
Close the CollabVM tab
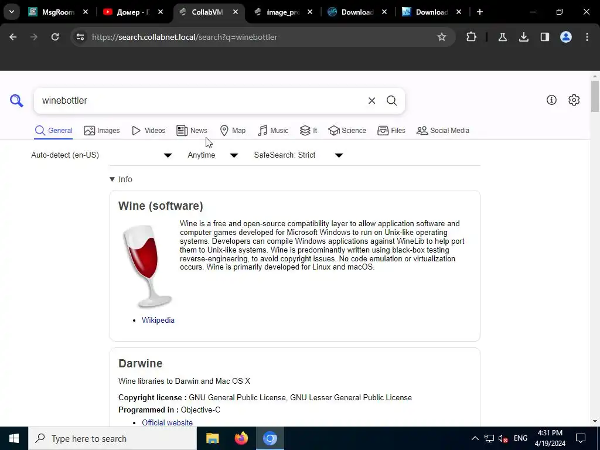tap(236, 12)
